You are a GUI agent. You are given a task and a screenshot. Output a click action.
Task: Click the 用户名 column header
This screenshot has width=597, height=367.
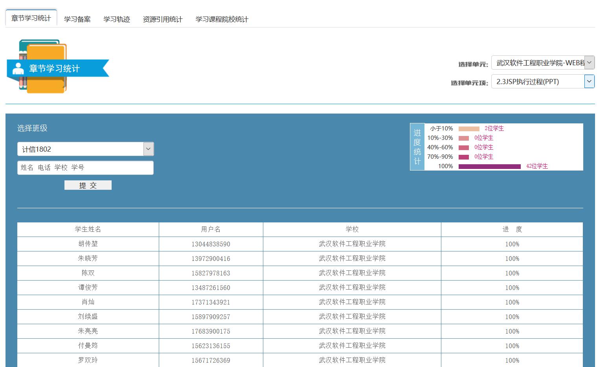(x=211, y=229)
